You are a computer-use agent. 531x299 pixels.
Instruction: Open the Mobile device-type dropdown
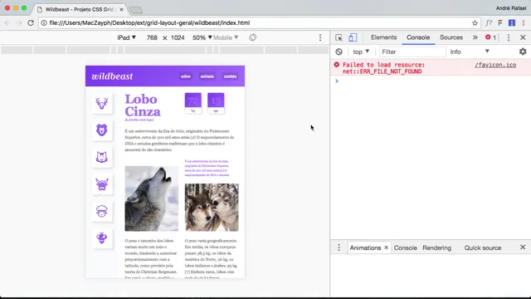226,37
